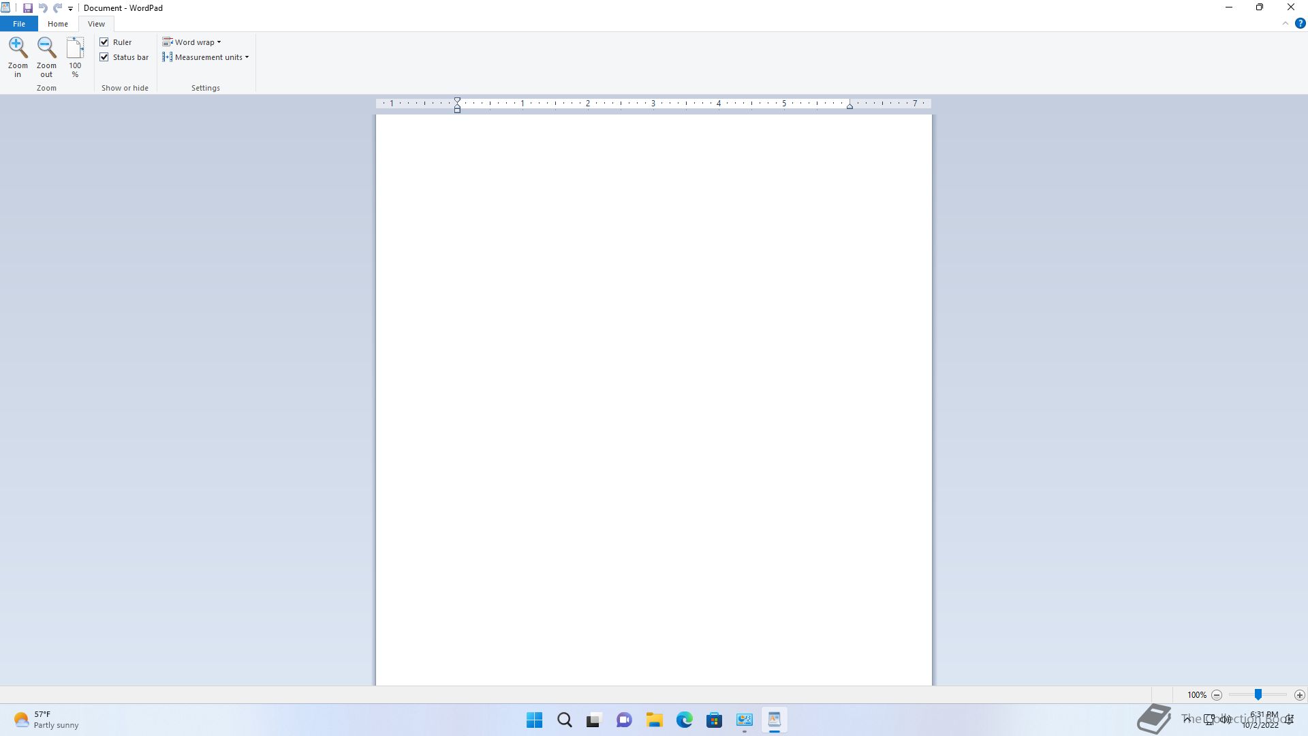The image size is (1308, 736).
Task: Open taskbar Search magnifier
Action: (565, 720)
